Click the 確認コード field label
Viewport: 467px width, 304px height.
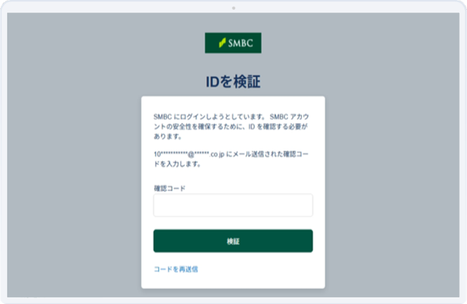coord(170,188)
